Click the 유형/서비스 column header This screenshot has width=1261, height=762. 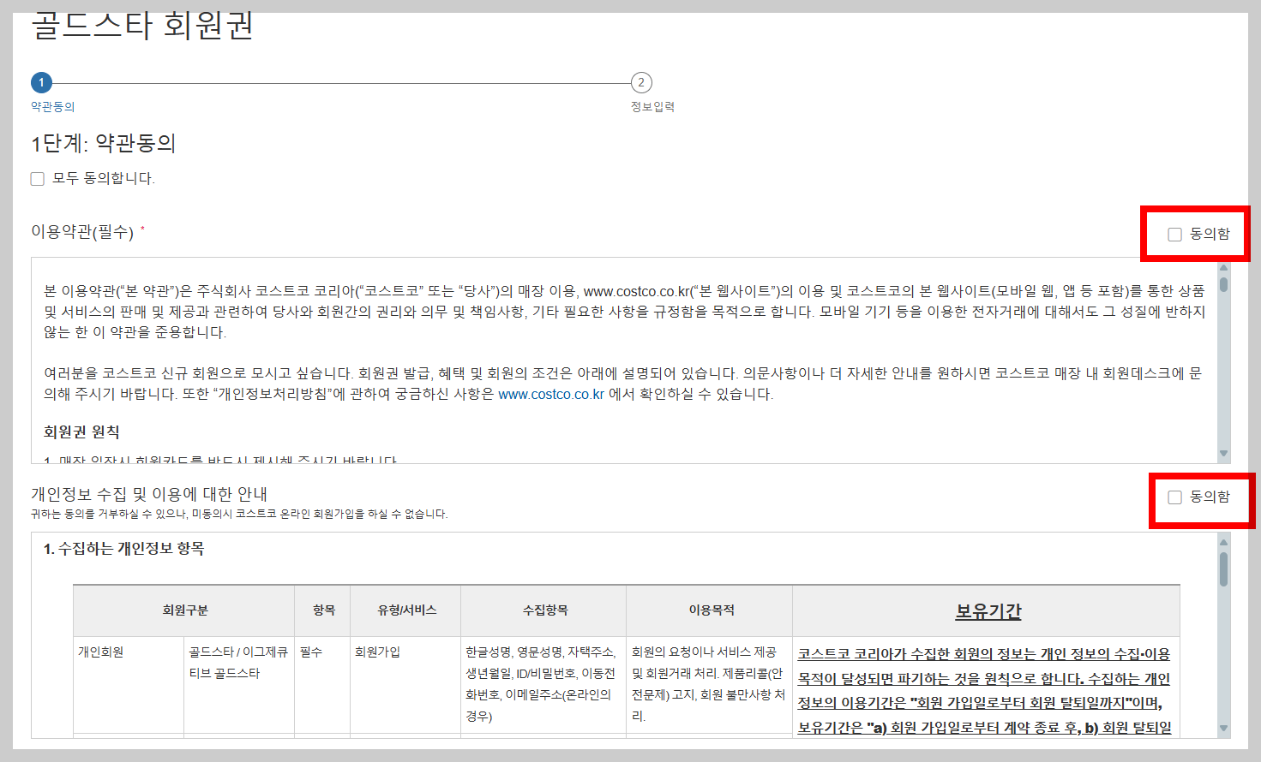click(x=406, y=610)
